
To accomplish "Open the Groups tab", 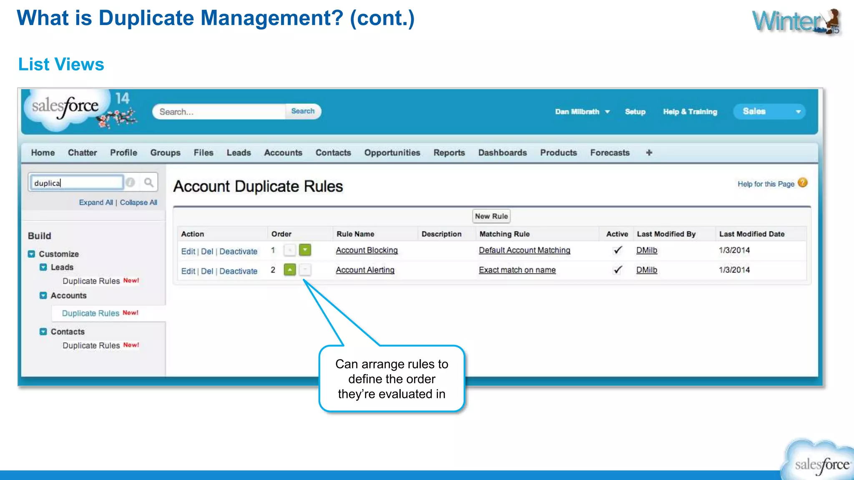I will pos(166,152).
